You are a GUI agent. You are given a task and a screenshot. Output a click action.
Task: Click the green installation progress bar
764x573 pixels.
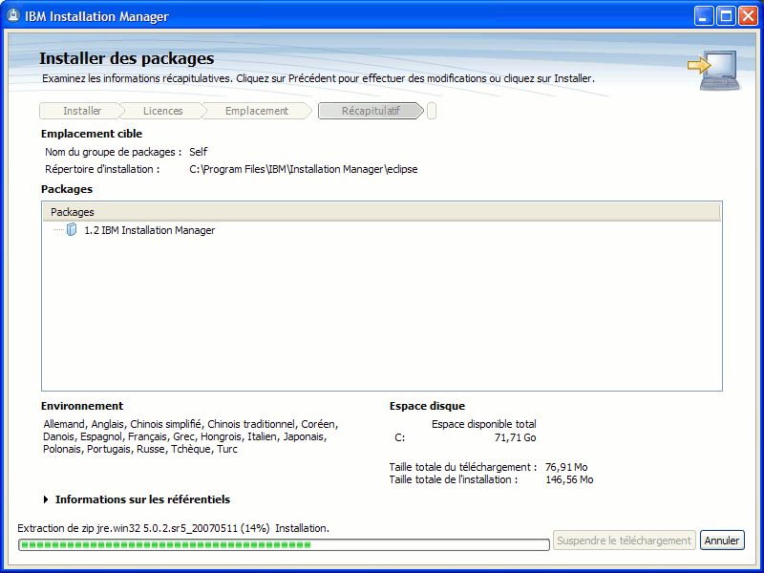(284, 544)
